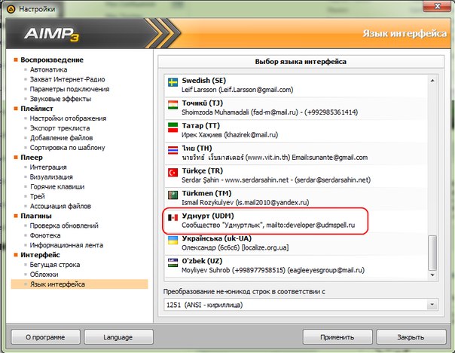Screen dimensions: 455x353
Task: Open Сортировка по шаблону settings
Action: 68,148
